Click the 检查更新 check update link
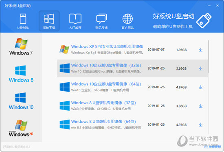Image resolution: width=224 pixels, height=152 pixels. point(213,147)
